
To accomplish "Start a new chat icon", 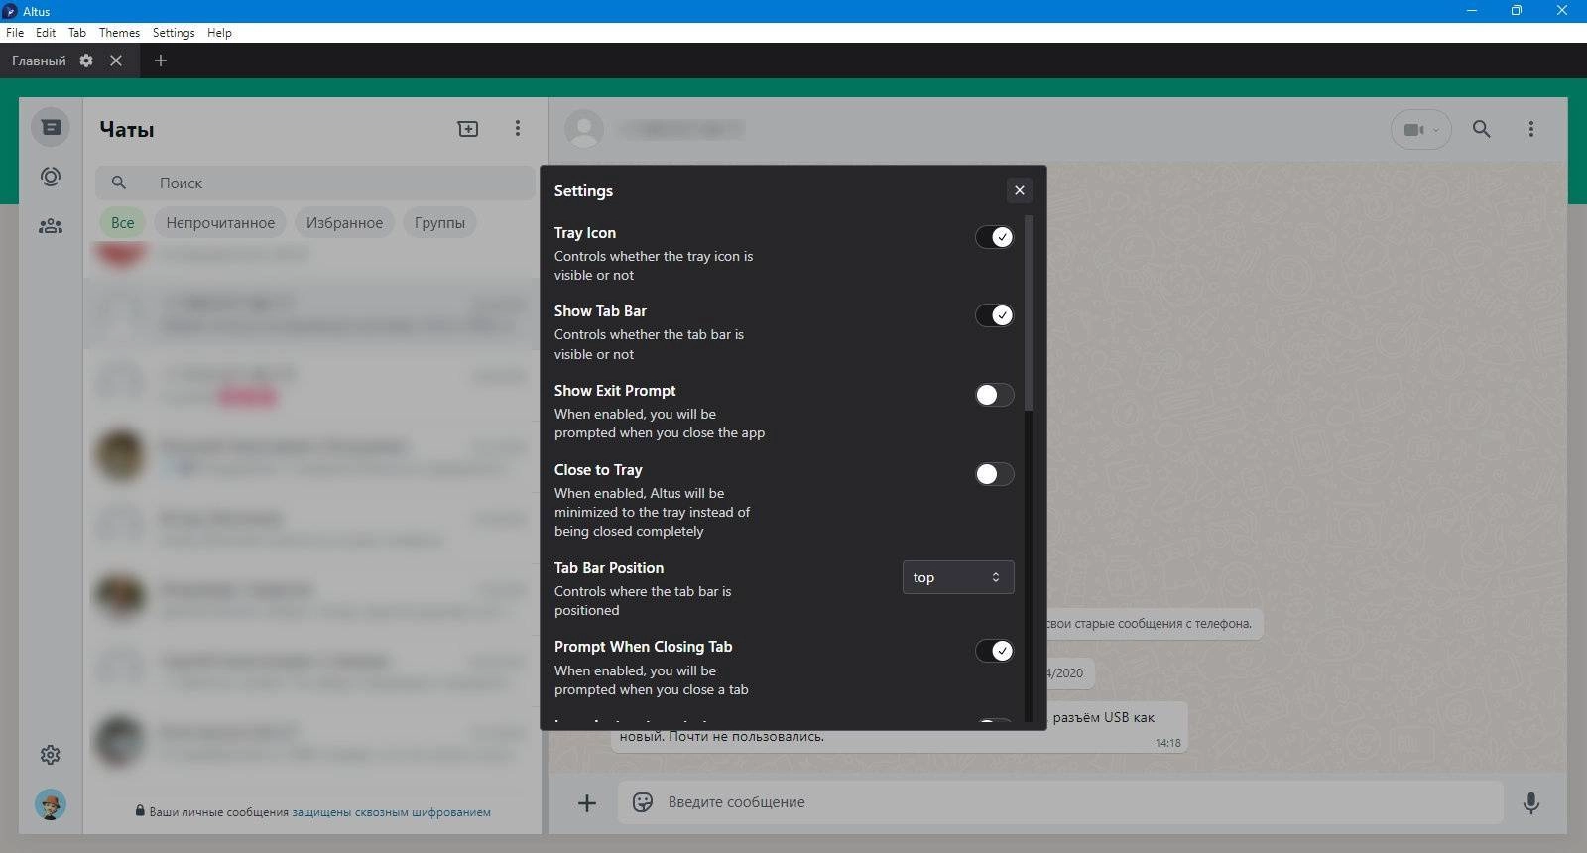I will coord(468,128).
